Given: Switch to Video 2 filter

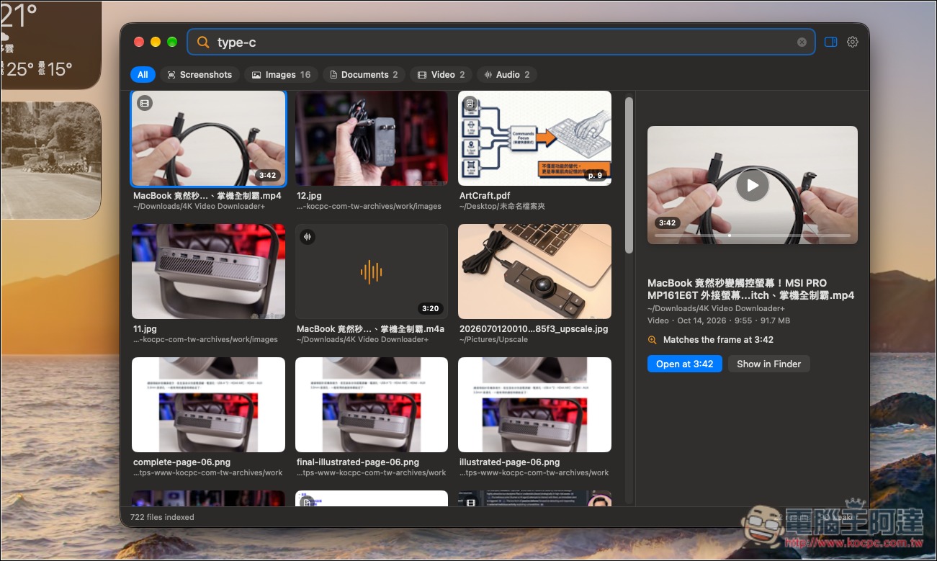Looking at the screenshot, I should point(441,75).
